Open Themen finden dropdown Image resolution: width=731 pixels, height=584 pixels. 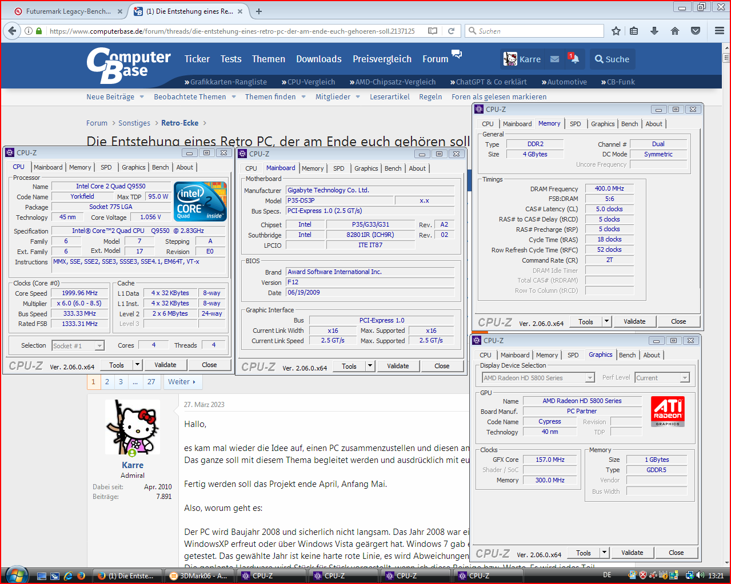click(x=275, y=96)
